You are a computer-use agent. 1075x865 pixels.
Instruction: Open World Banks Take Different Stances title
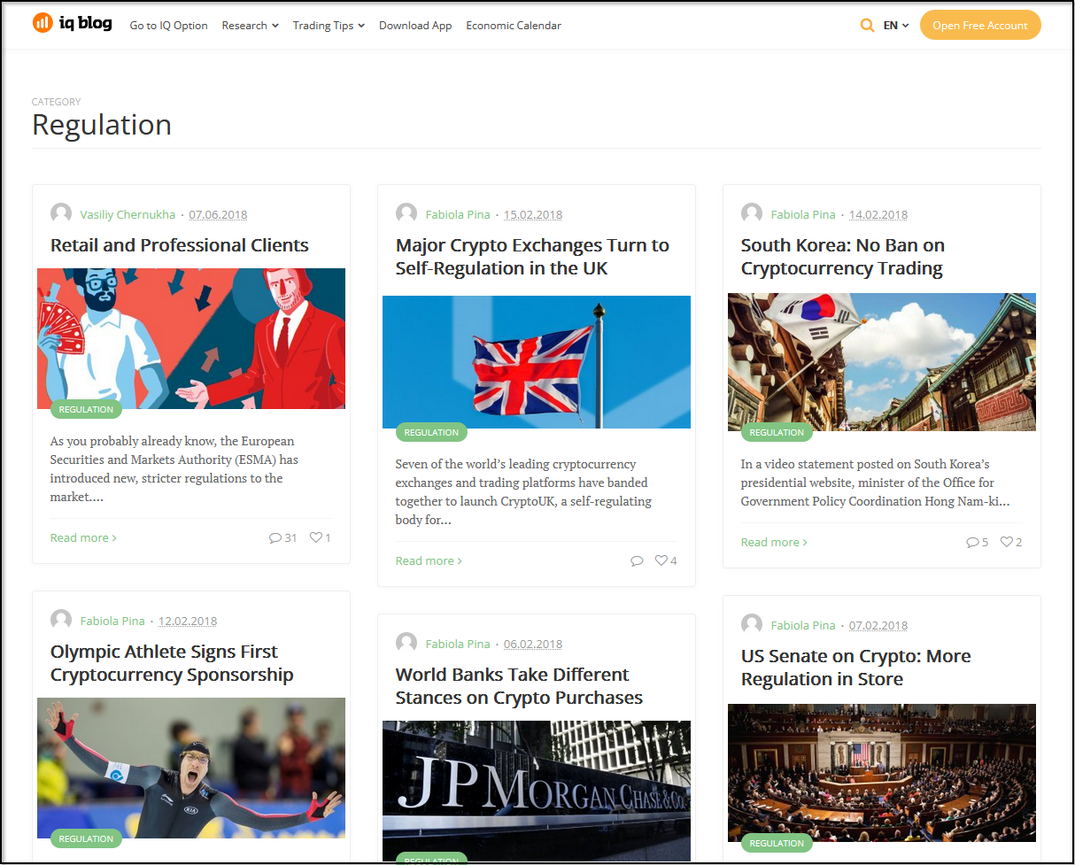(x=519, y=686)
